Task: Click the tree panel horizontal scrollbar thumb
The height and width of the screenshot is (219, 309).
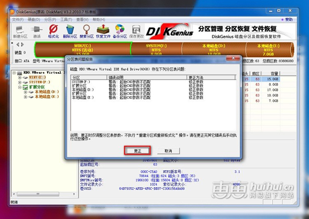Action: coord(38,194)
